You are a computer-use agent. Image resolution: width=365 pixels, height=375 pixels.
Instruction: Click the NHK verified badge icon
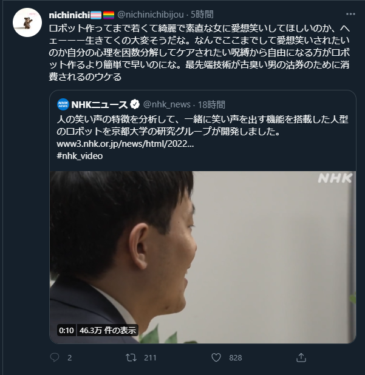(x=135, y=104)
